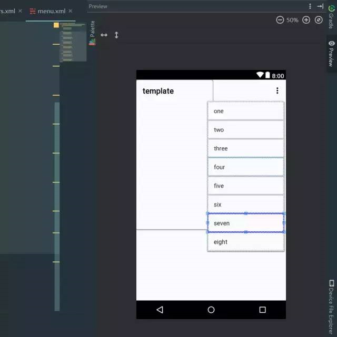The height and width of the screenshot is (337, 337).
Task: Select menu item three in preview
Action: click(245, 148)
